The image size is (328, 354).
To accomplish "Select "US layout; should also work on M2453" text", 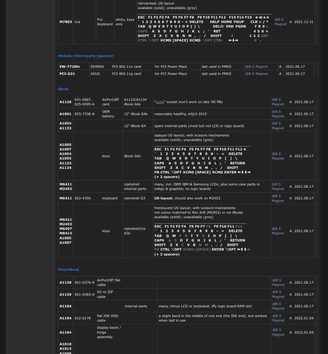I will [187, 198].
